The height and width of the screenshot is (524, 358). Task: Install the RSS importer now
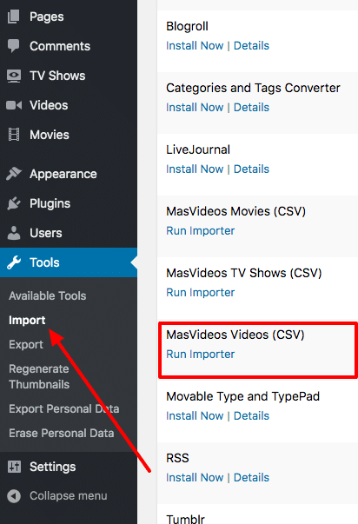click(x=195, y=478)
